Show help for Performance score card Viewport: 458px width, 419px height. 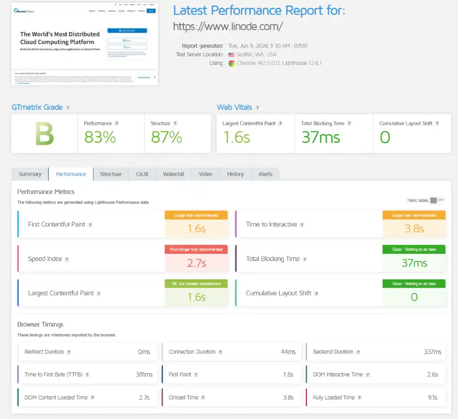116,124
